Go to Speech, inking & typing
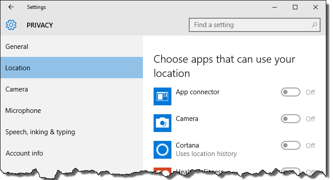333x180 pixels. [72, 132]
